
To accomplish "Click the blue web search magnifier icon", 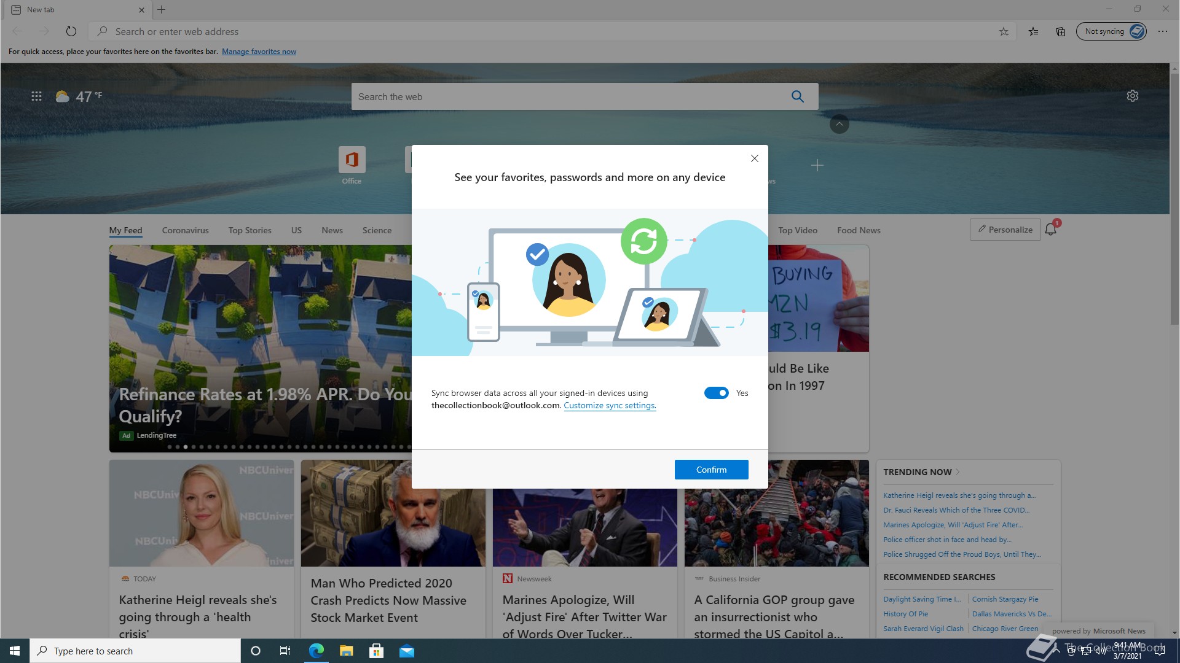I will pos(798,96).
